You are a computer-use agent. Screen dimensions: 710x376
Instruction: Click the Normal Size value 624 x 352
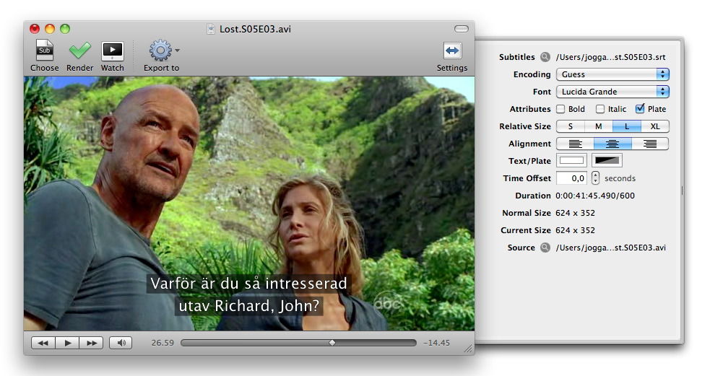point(575,213)
